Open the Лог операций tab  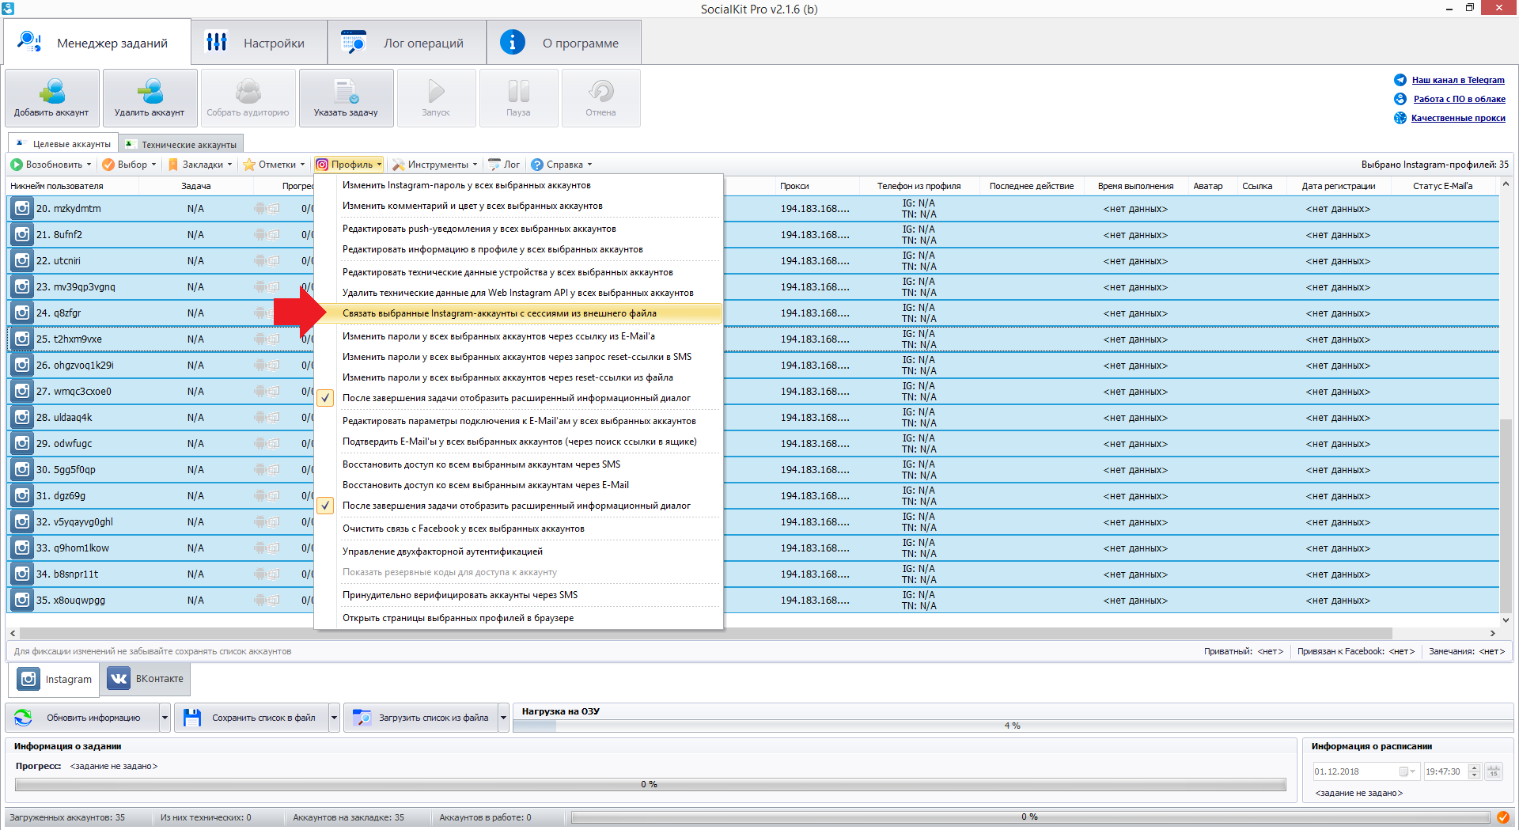point(407,43)
